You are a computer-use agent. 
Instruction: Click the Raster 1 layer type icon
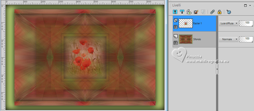click(176, 20)
